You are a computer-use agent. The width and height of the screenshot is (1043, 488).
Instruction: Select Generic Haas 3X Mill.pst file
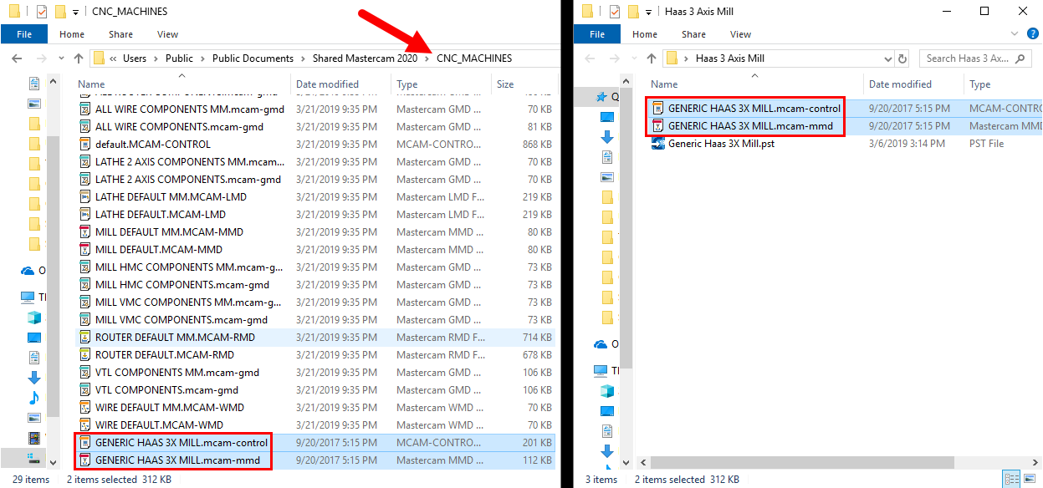[x=721, y=144]
